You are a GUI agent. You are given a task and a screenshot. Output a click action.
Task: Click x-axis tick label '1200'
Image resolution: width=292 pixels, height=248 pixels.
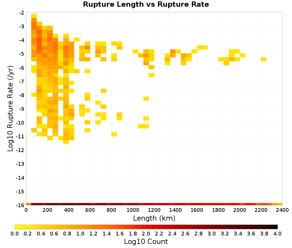pos(154,210)
